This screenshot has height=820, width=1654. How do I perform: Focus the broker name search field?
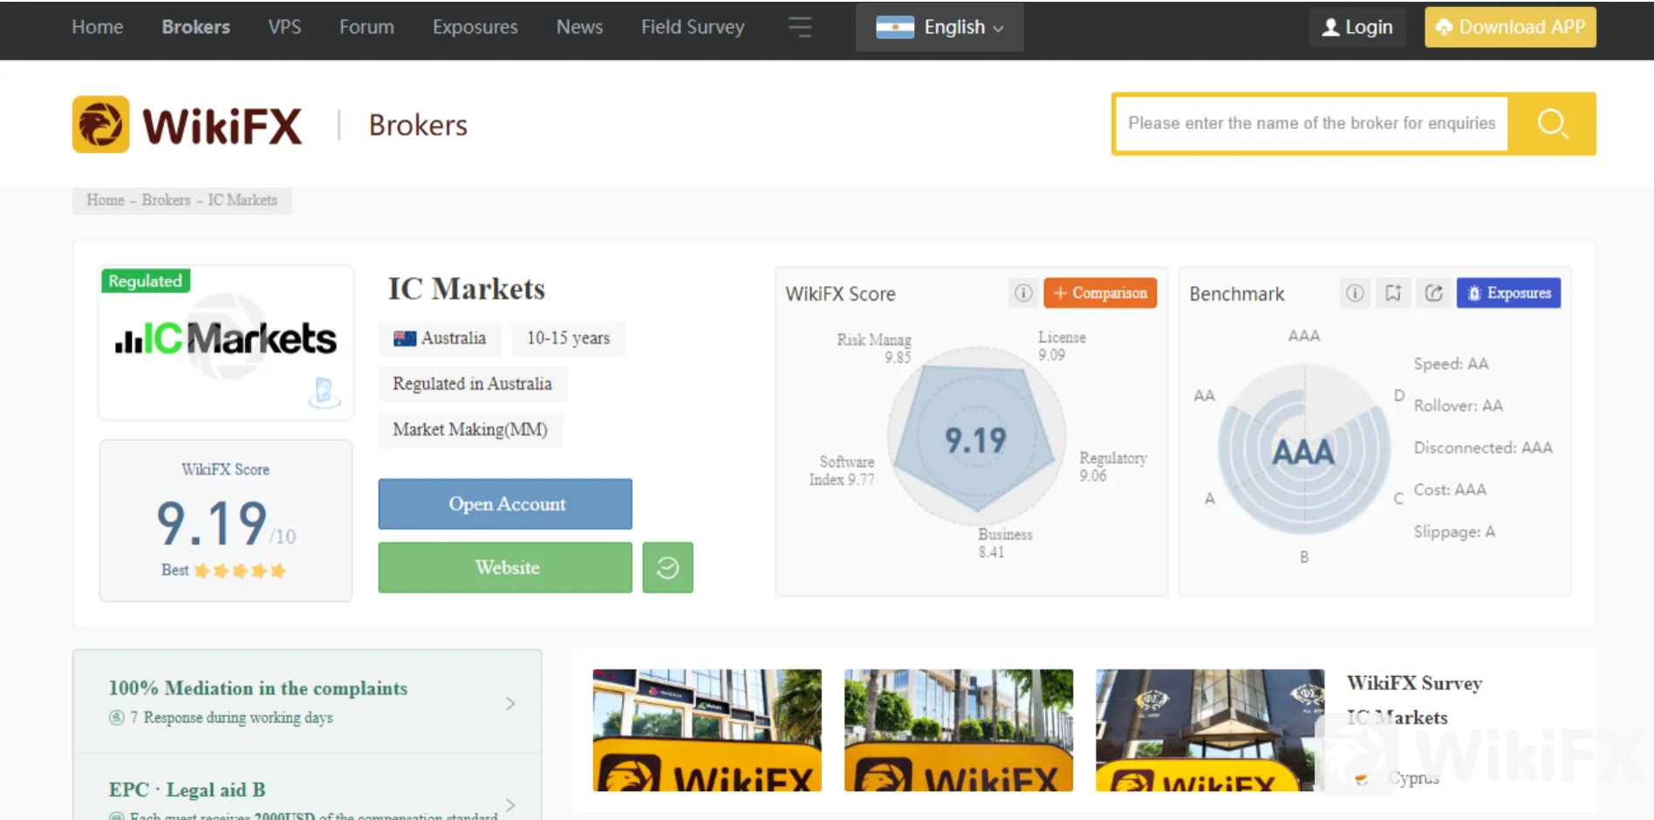point(1311,124)
